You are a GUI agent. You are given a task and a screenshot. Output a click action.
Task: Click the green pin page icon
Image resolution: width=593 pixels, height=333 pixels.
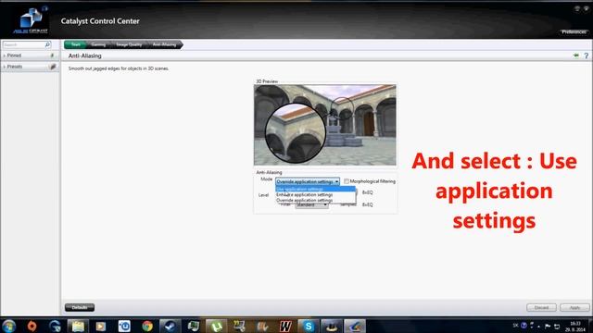point(576,55)
